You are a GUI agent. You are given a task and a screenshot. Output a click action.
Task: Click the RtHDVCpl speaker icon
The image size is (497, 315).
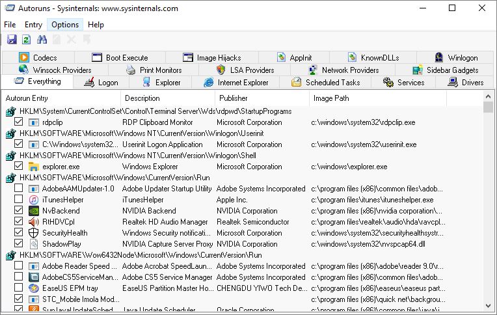[x=34, y=222]
